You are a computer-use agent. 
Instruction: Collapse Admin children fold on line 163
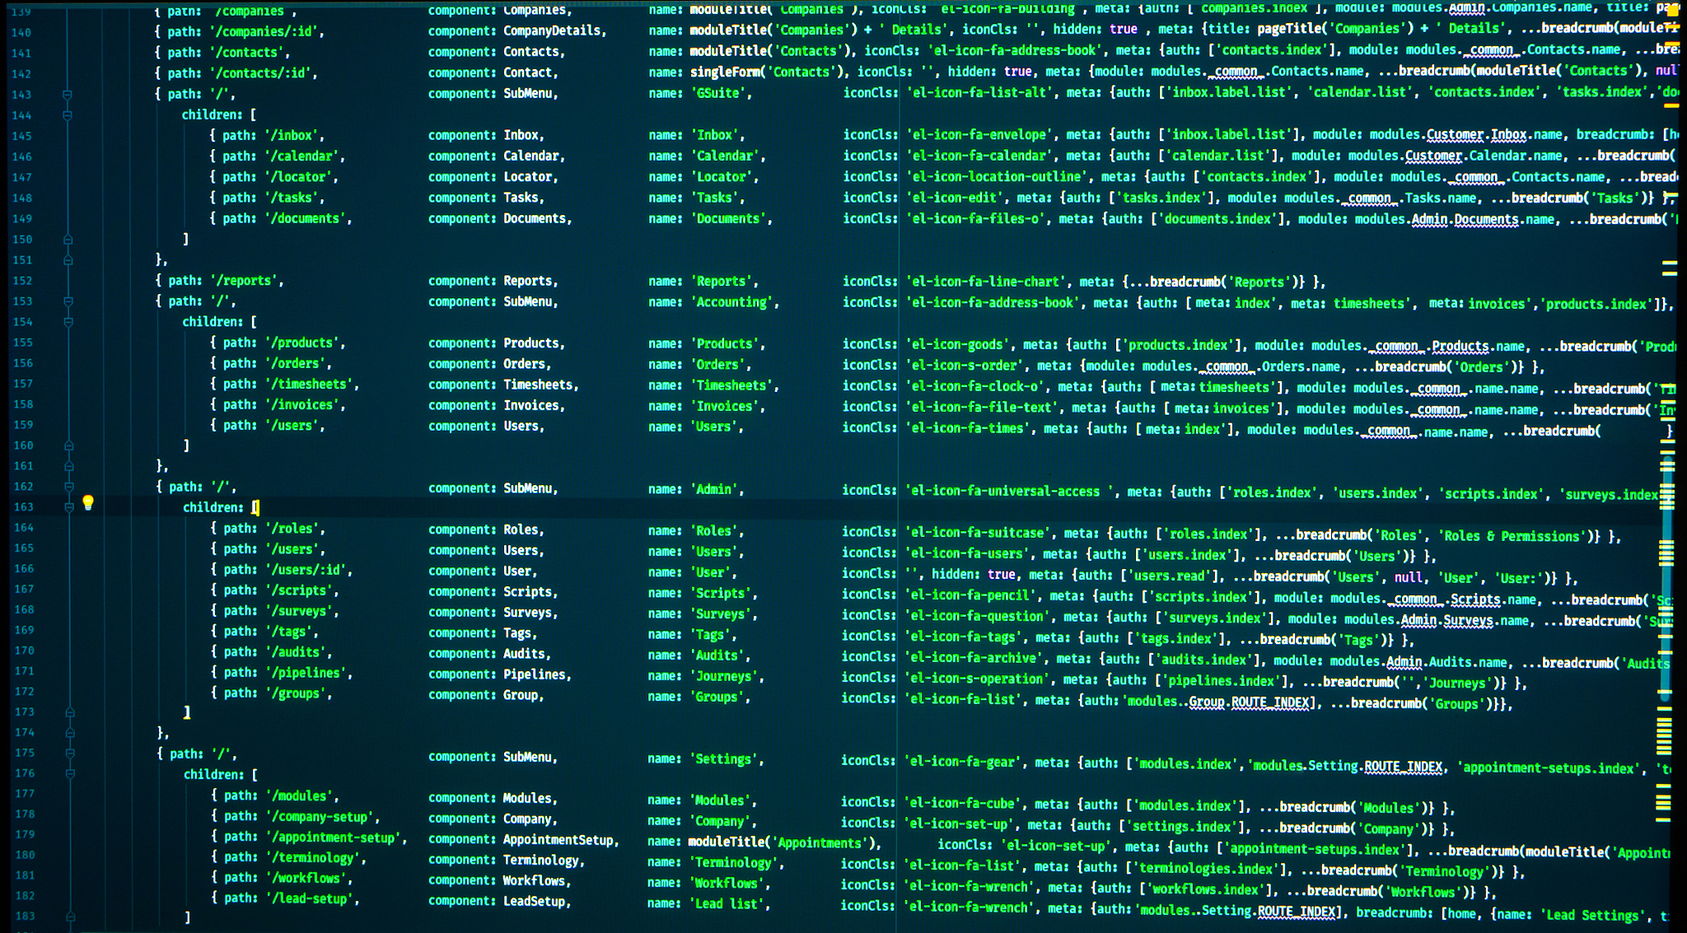[x=69, y=507]
